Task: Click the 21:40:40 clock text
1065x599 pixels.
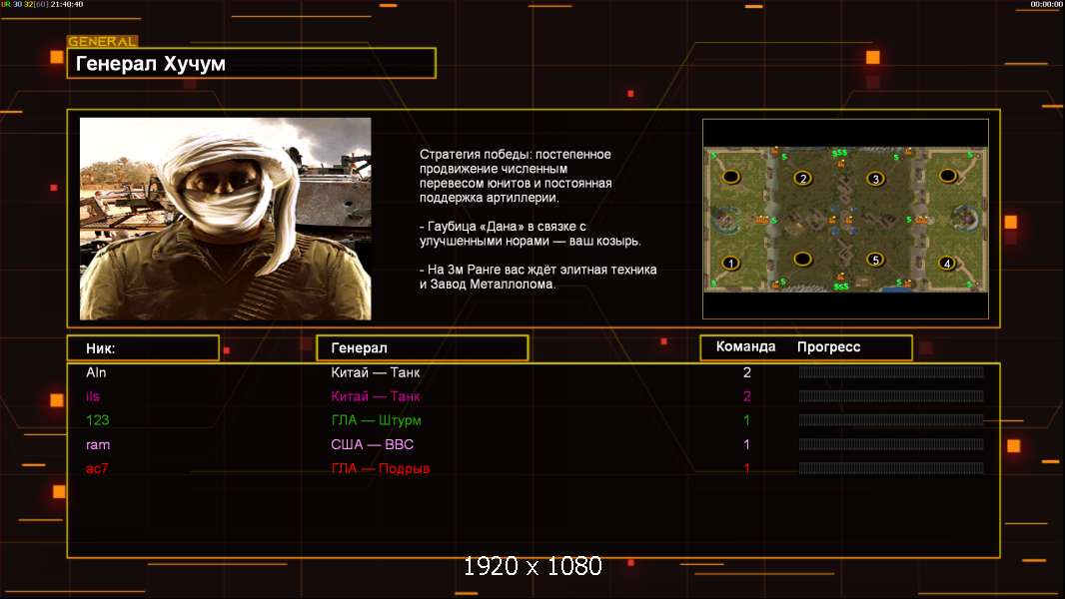Action: click(67, 4)
